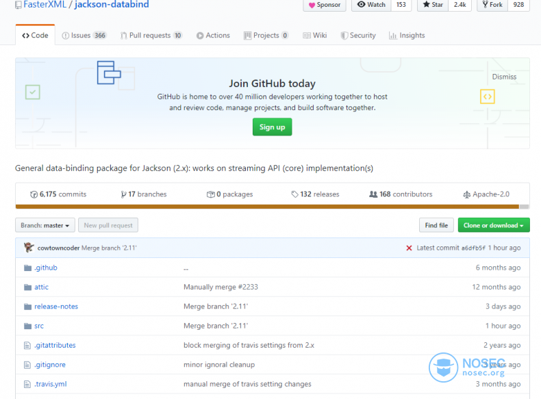541x399 pixels.
Task: Click the folder icon beside src
Action: (x=27, y=326)
